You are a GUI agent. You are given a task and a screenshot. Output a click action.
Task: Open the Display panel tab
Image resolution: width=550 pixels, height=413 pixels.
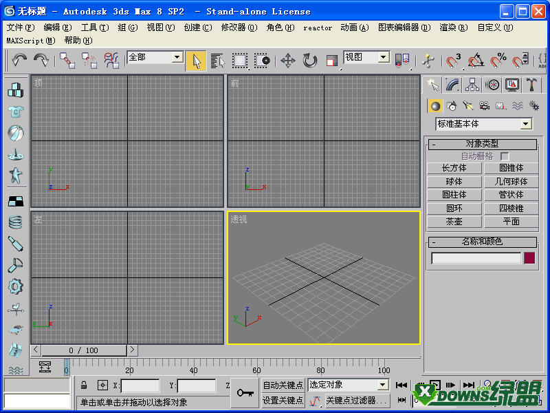pyautogui.click(x=512, y=85)
